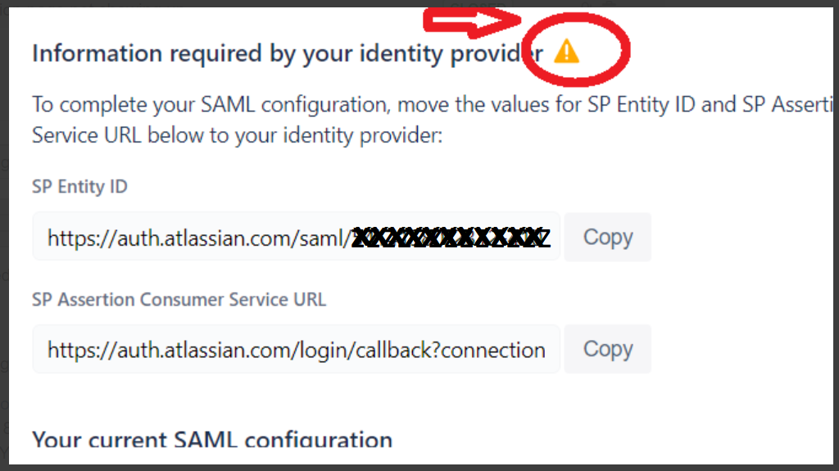The image size is (839, 471).
Task: Click the "SP Entity ID" label
Action: point(79,186)
